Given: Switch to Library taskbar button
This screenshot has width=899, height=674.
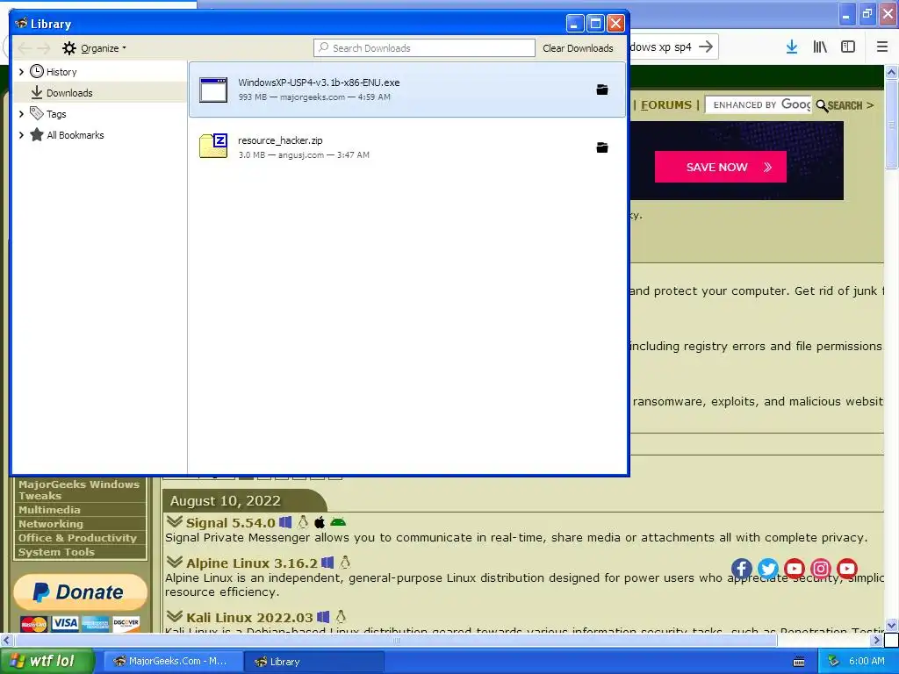Looking at the screenshot, I should pyautogui.click(x=313, y=661).
